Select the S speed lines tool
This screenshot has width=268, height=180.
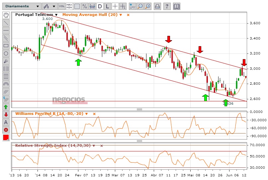pyautogui.click(x=6, y=99)
